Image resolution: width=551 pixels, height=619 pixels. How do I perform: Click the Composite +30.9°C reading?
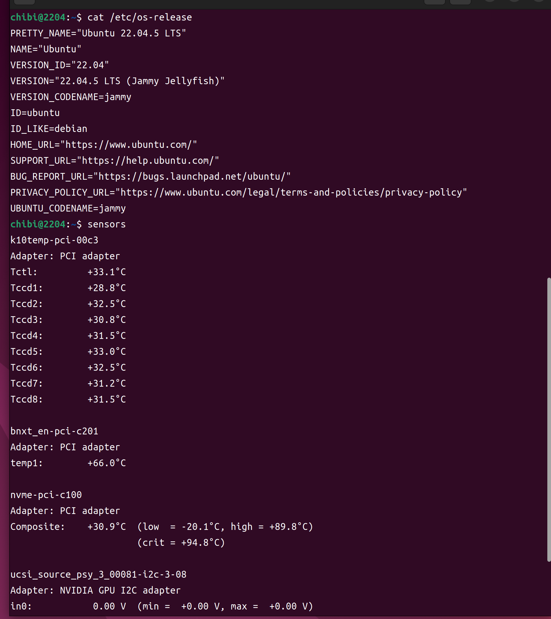click(107, 527)
